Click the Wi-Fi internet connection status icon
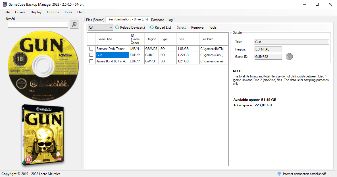 (279, 174)
